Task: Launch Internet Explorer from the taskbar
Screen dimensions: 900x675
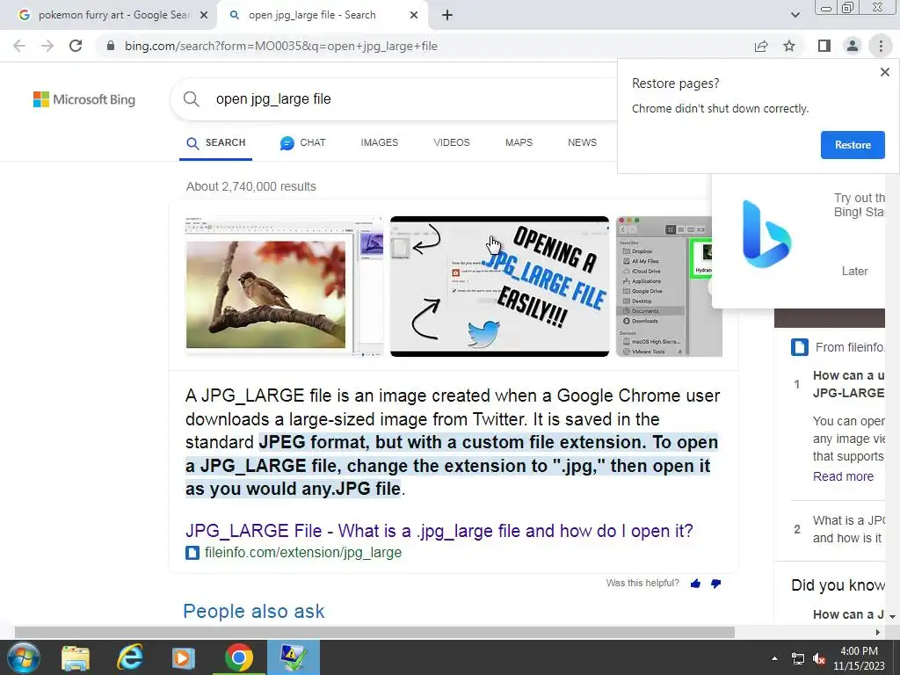Action: tap(130, 657)
